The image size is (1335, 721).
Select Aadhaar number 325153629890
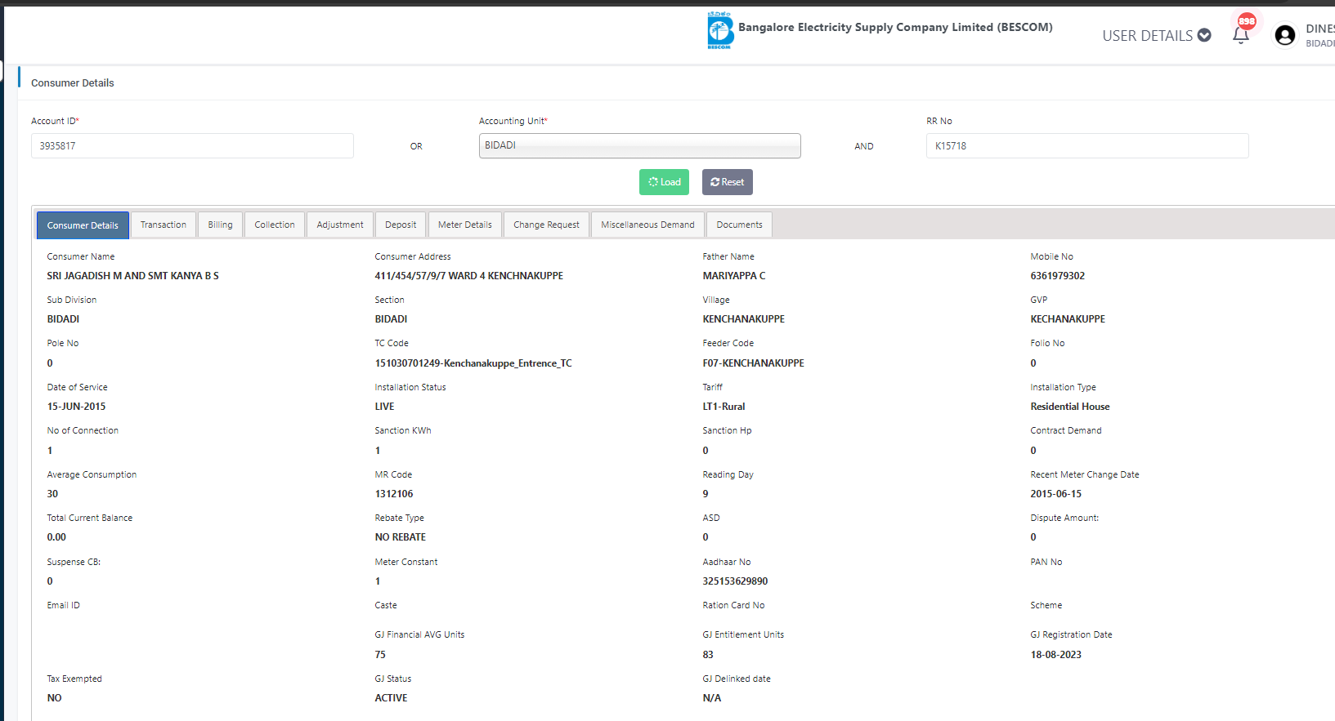(x=736, y=581)
